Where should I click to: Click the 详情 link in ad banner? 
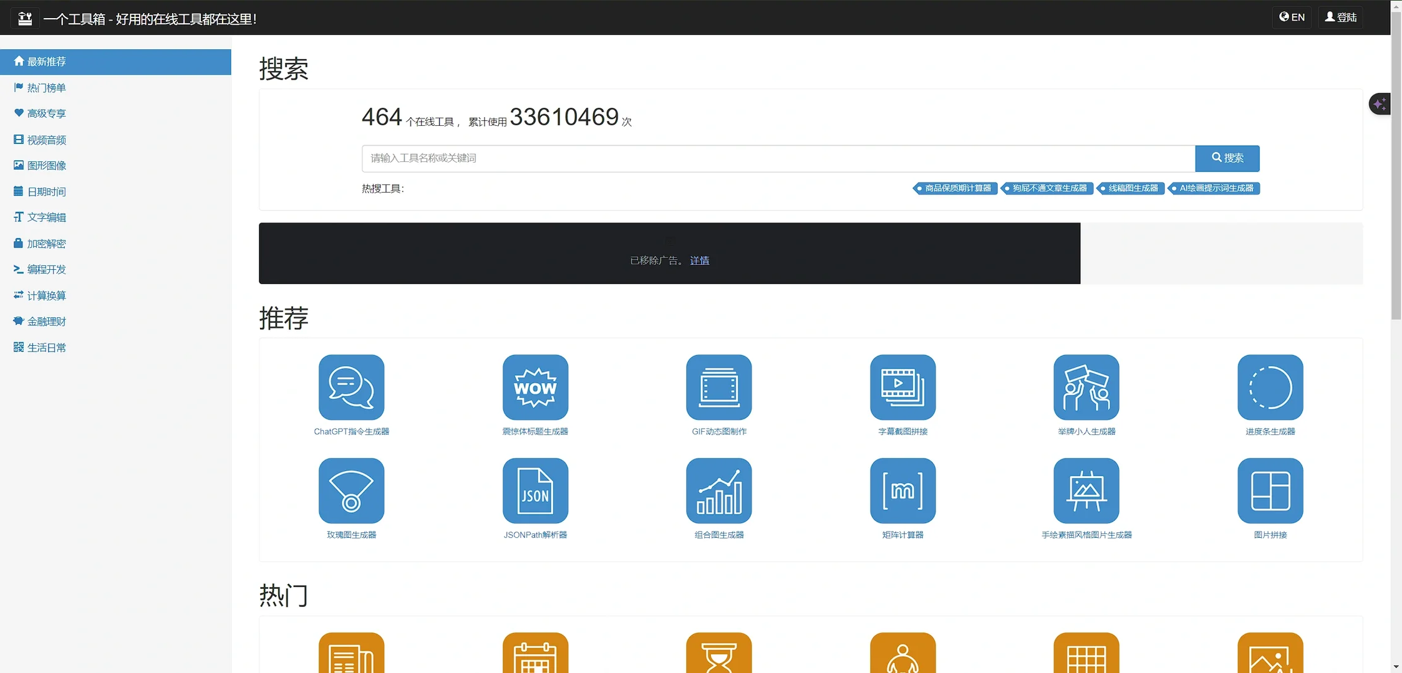pyautogui.click(x=699, y=260)
